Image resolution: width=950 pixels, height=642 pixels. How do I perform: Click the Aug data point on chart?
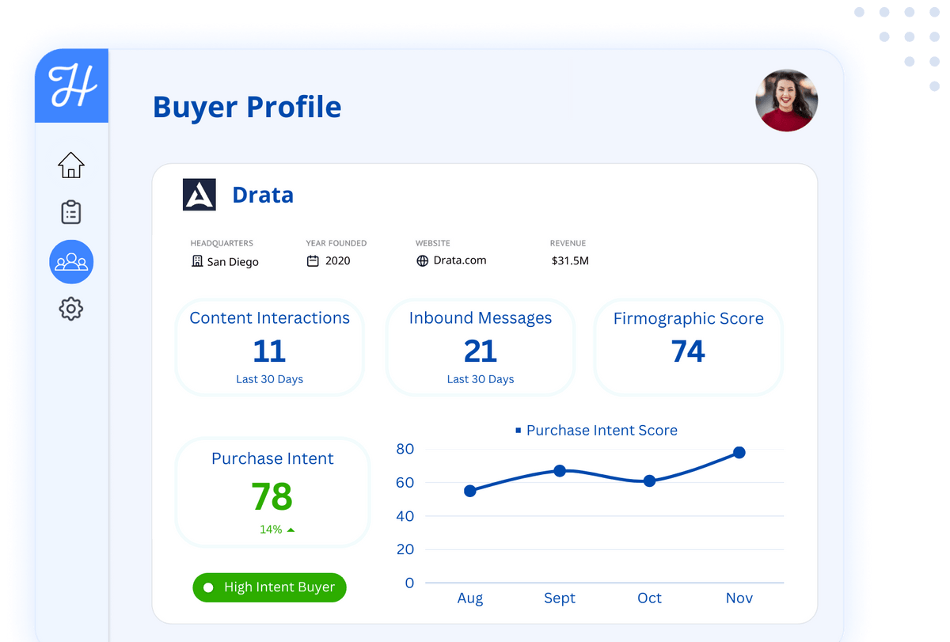469,491
